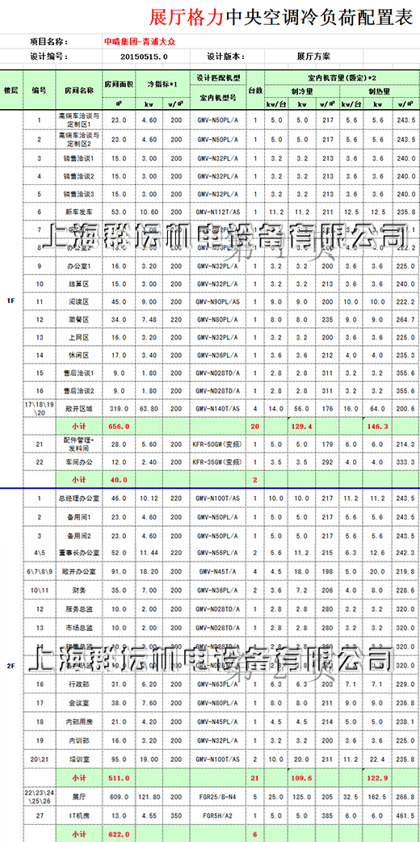420x842 pixels.
Task: Click the 1F subtotal area 656.0
Action: [117, 425]
